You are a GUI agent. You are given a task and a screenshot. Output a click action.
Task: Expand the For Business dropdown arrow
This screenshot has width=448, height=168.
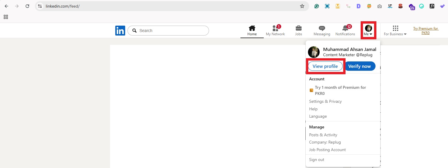click(405, 34)
